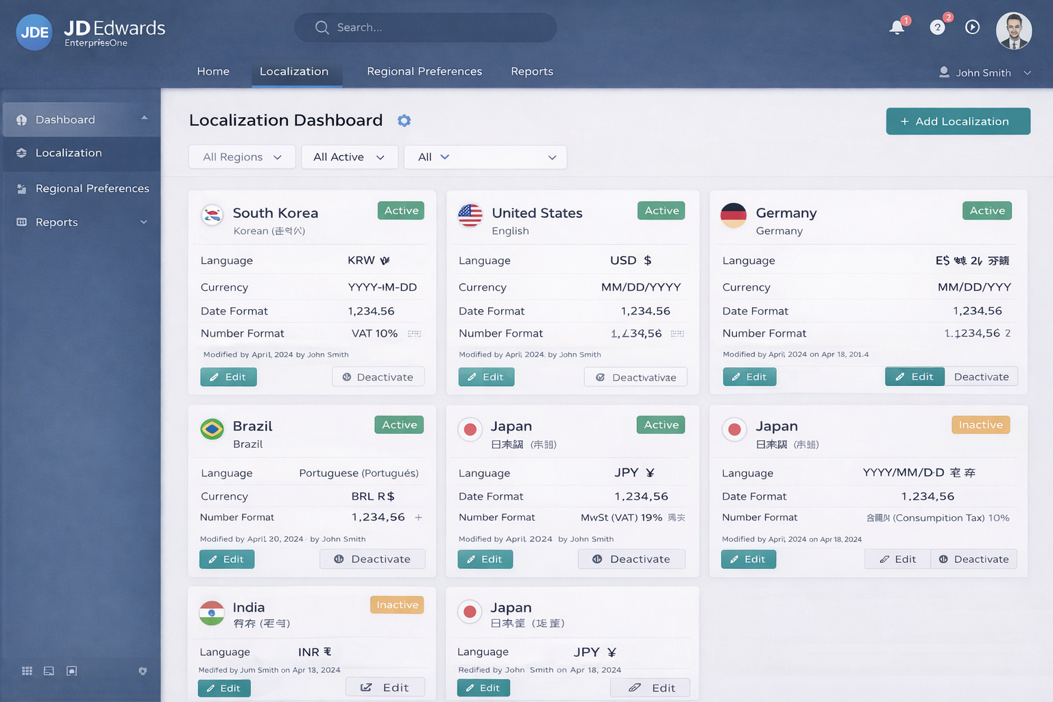
Task: Open the Reports top menu tab
Action: click(532, 71)
